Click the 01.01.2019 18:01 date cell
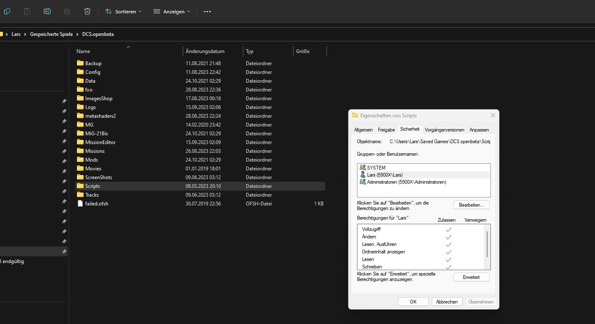 pyautogui.click(x=203, y=168)
